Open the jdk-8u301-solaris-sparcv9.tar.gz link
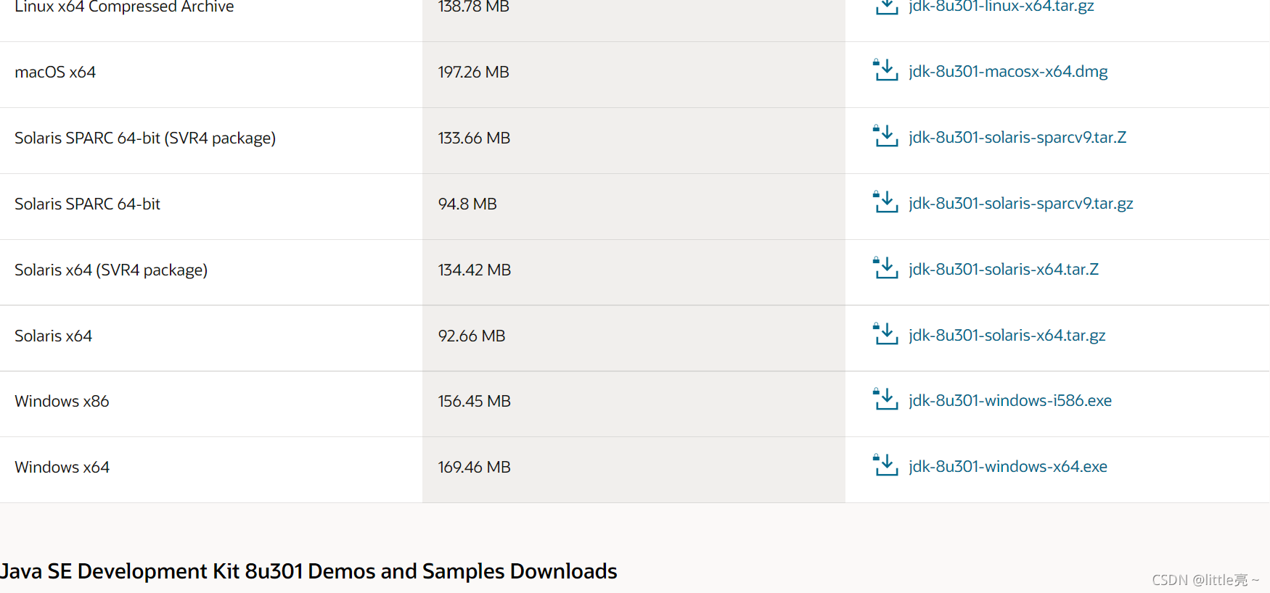The height and width of the screenshot is (593, 1270). pos(1020,203)
